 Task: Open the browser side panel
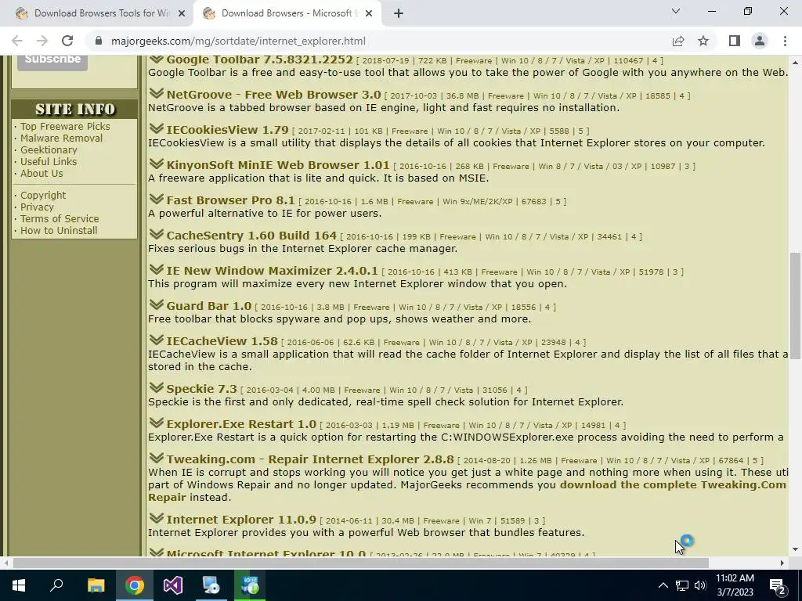[x=735, y=41]
